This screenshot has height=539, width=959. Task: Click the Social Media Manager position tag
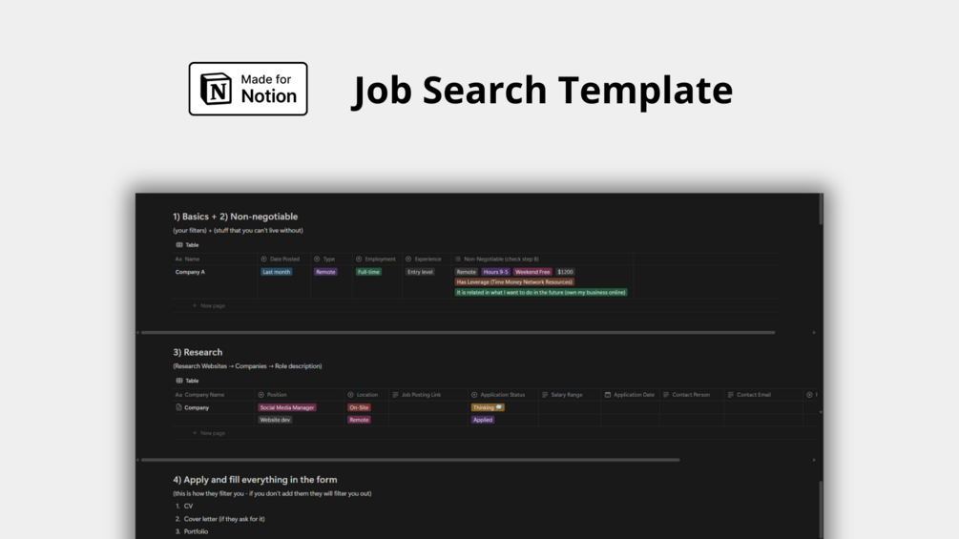287,407
